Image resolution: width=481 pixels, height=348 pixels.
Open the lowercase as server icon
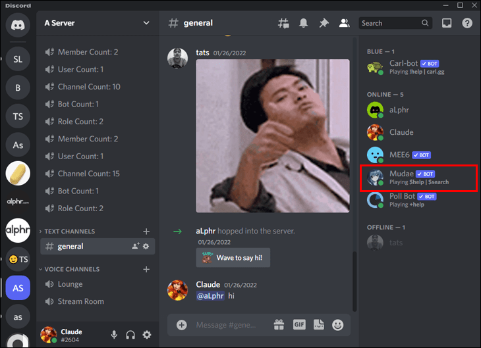pyautogui.click(x=18, y=317)
